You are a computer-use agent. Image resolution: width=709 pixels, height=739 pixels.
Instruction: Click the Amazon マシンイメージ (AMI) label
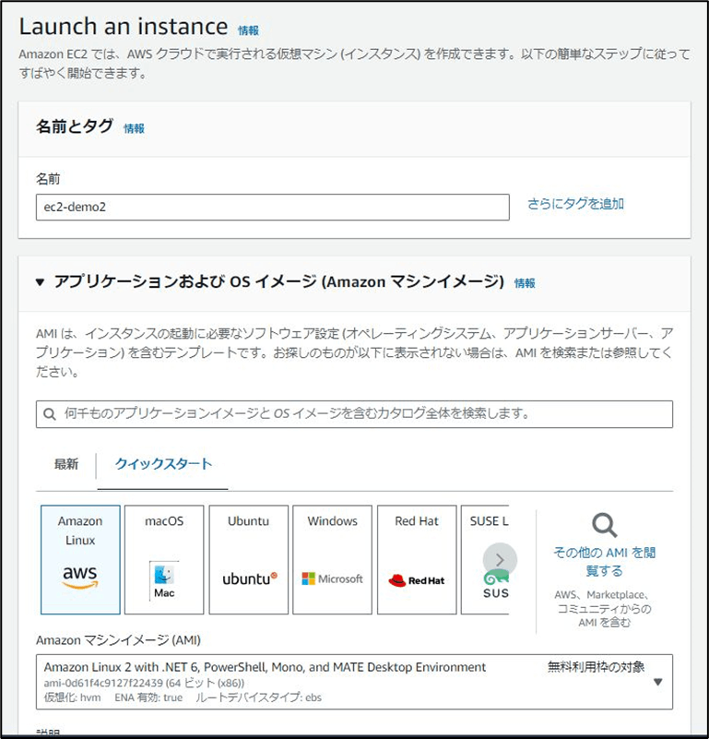click(x=118, y=640)
